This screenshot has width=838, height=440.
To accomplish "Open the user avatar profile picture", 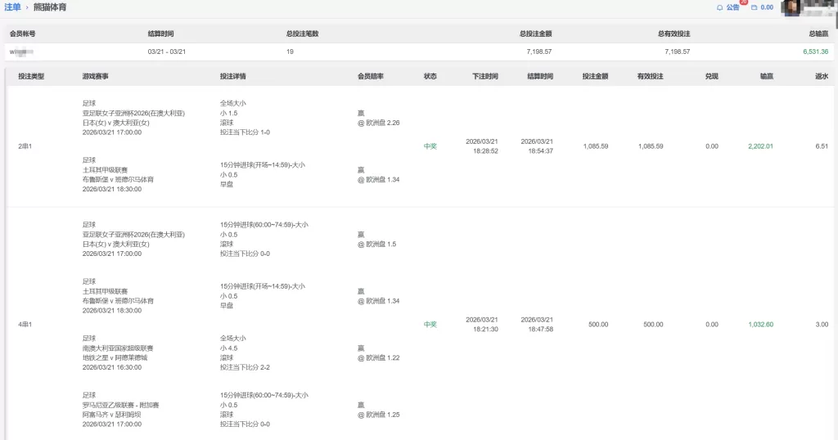I will click(791, 7).
